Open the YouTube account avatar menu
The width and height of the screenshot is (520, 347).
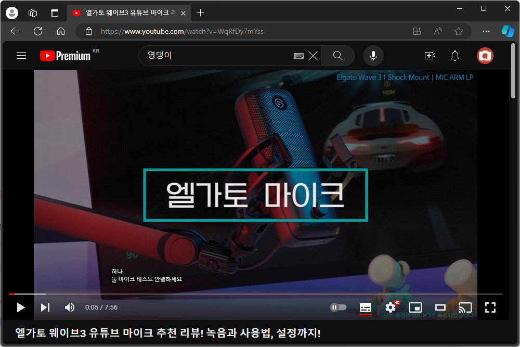point(485,55)
